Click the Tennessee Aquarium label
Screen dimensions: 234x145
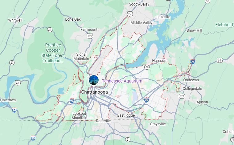[122, 81]
